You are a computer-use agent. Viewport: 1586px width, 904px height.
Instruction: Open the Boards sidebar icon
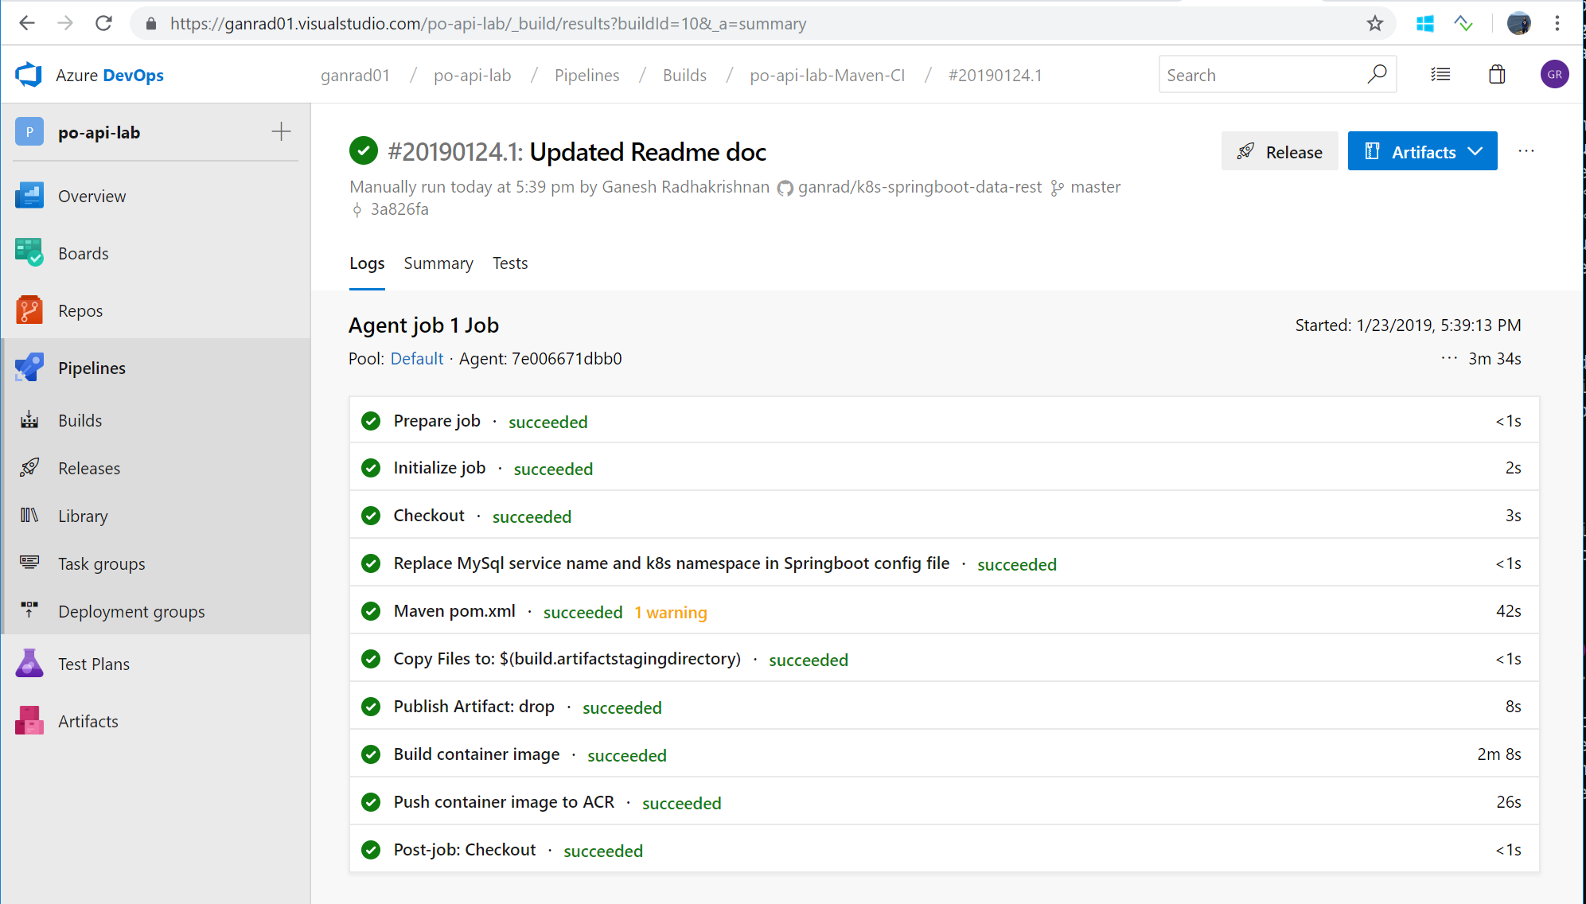coord(29,253)
